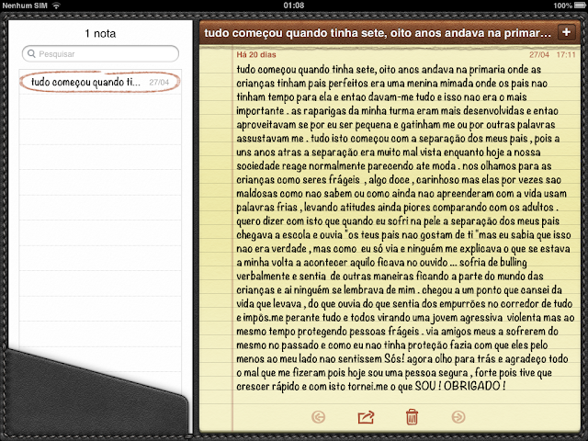Tap the 100% battery percentage
This screenshot has height=441, width=588.
[x=563, y=6]
